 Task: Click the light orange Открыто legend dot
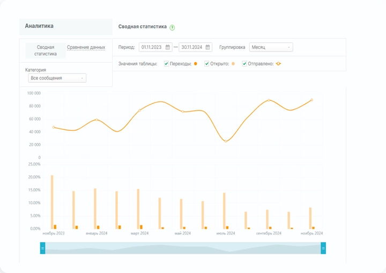233,64
